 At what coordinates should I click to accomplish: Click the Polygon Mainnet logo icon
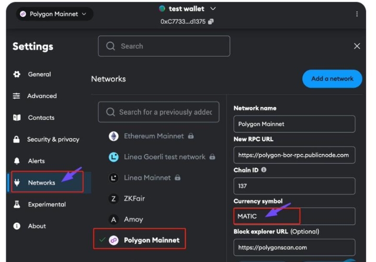(113, 241)
